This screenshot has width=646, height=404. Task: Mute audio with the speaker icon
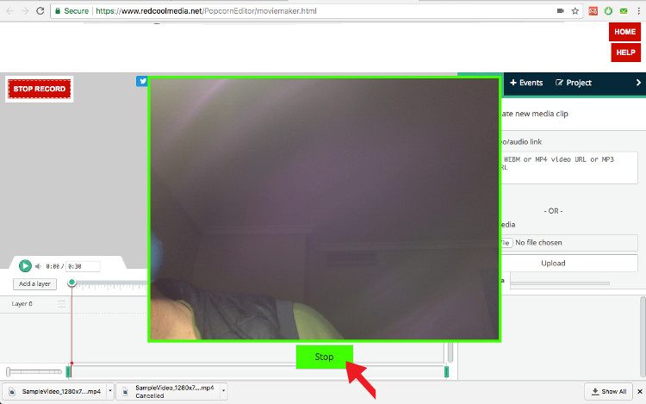(38, 267)
